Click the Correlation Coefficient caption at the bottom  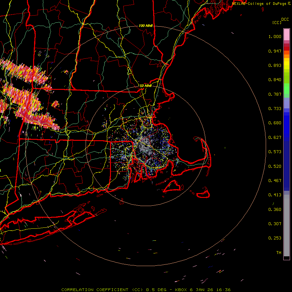click(x=146, y=290)
